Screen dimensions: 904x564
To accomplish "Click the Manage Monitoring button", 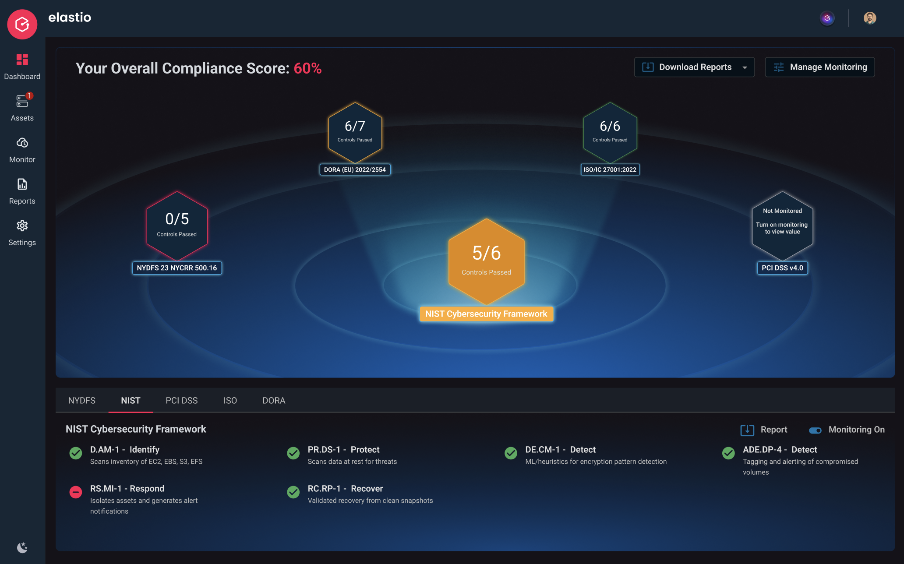I will [819, 67].
